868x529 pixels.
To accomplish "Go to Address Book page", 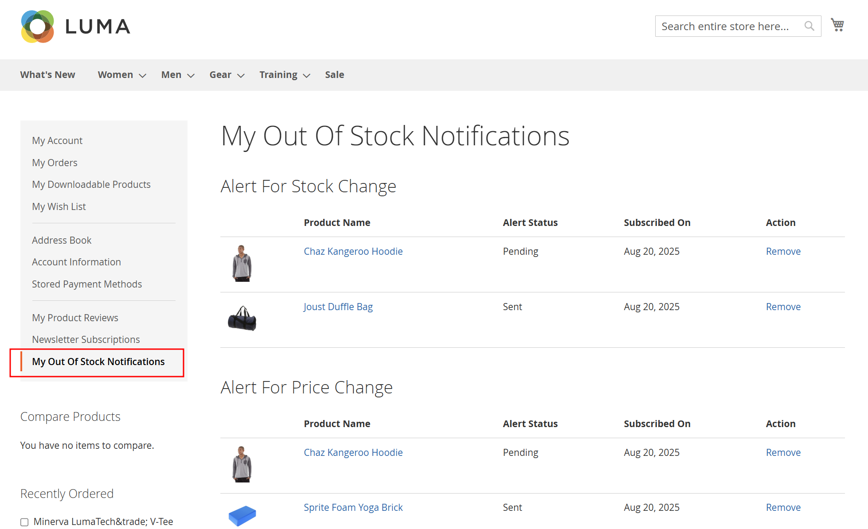I will (62, 240).
